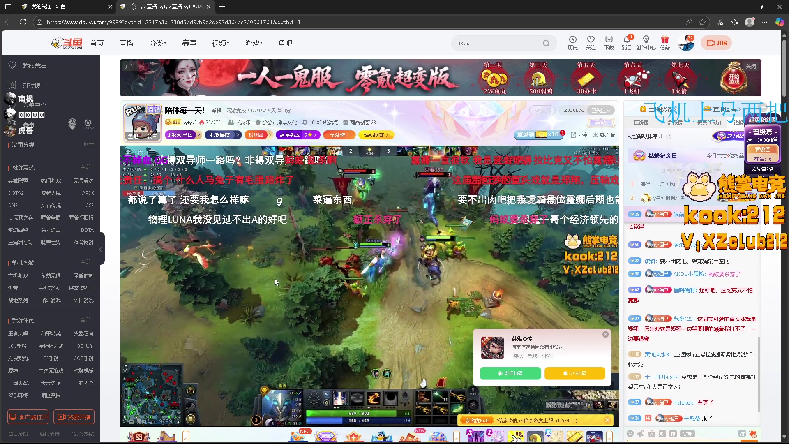Open the 全站榜 button
This screenshot has width=789, height=444.
click(339, 135)
